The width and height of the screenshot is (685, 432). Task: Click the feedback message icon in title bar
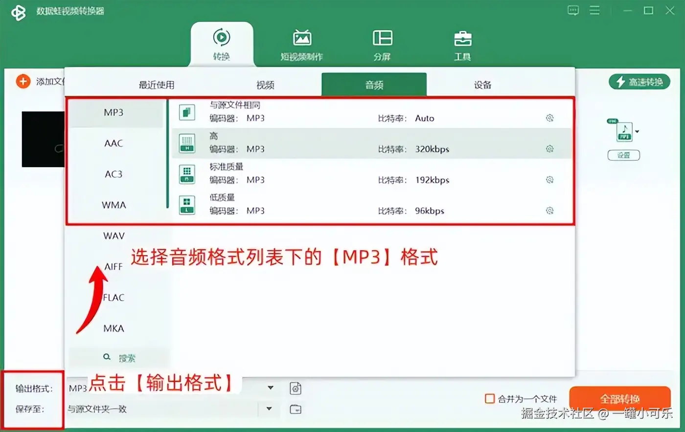[573, 10]
